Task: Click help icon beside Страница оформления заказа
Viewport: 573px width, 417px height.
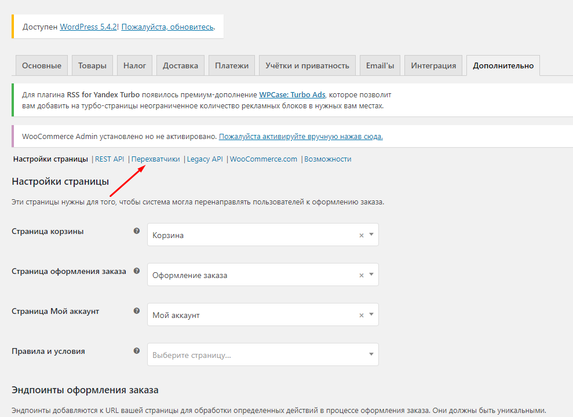Action: [137, 270]
